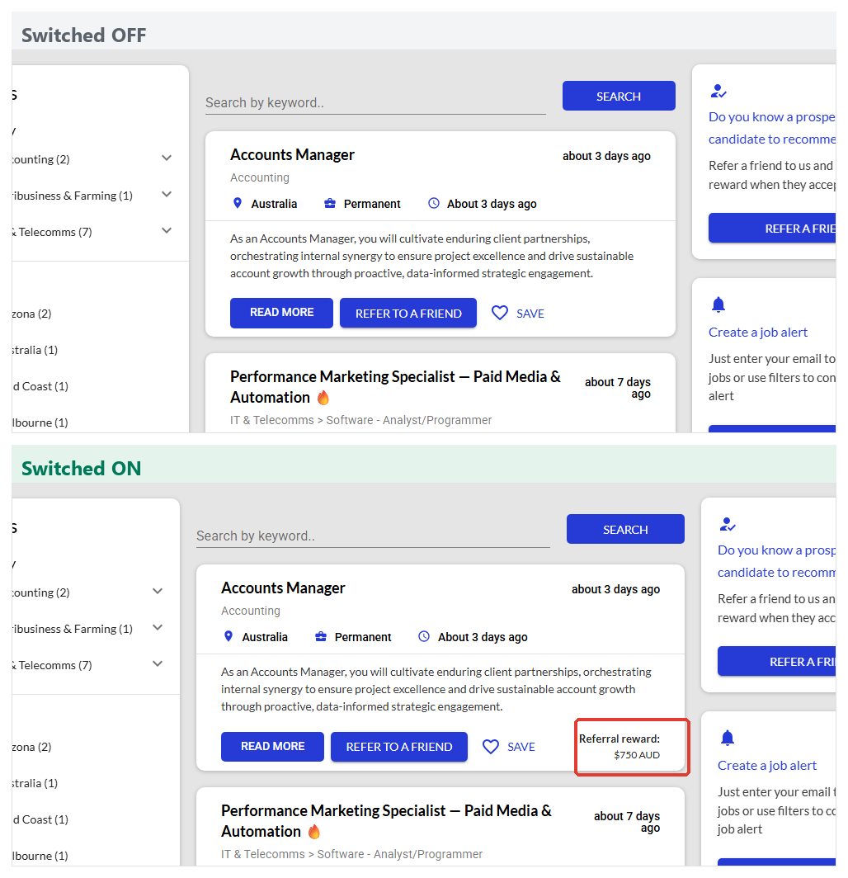Image resolution: width=848 pixels, height=878 pixels.
Task: Click flame icon on lower Performance Marketing job
Action: pos(314,832)
